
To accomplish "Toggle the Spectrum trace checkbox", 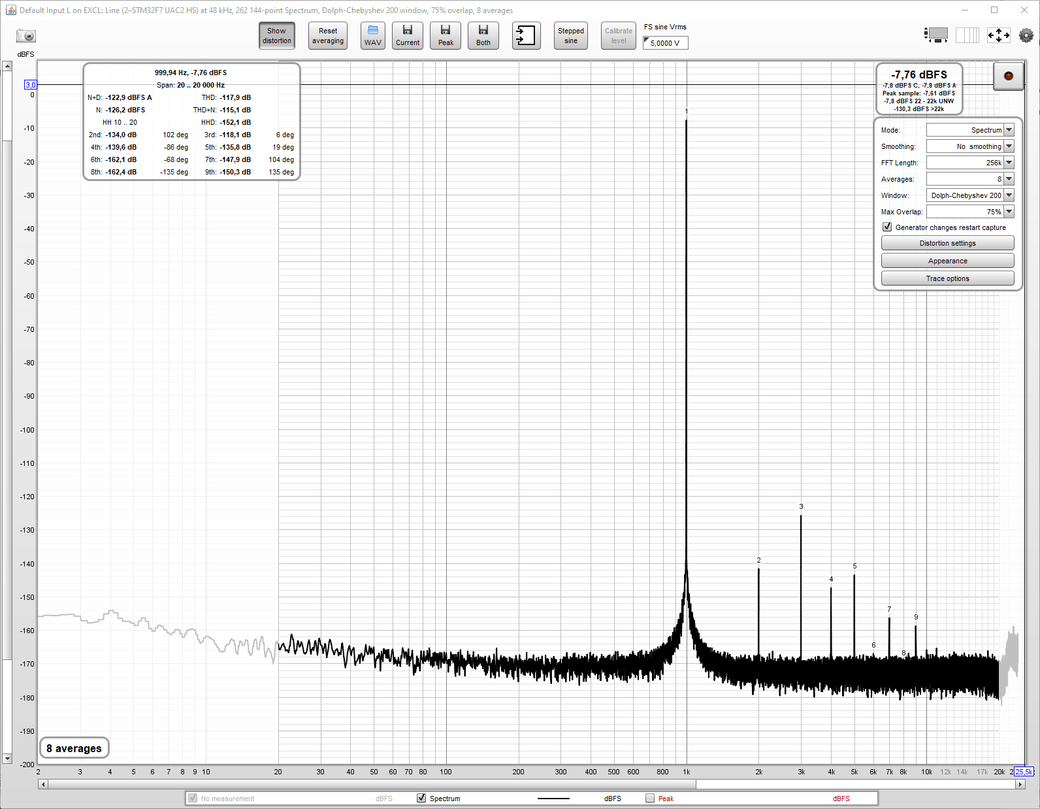I will pos(421,798).
